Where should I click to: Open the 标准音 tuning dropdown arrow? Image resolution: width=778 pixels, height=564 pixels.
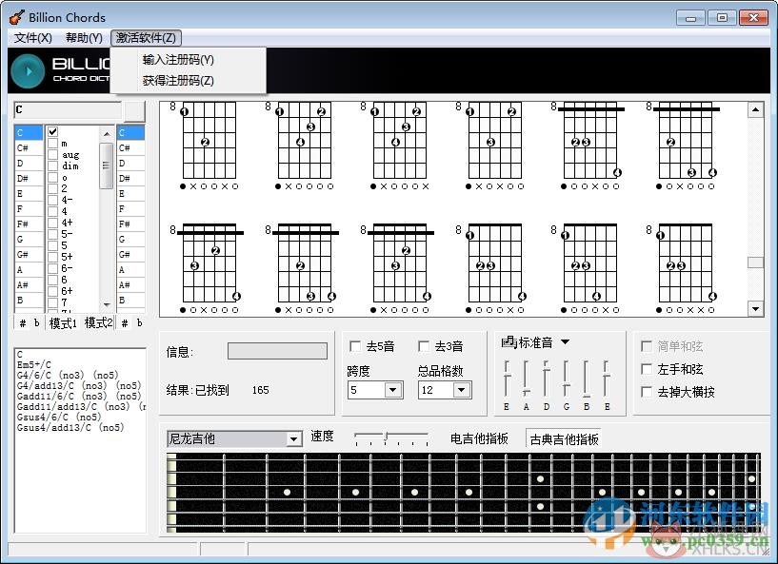(565, 342)
